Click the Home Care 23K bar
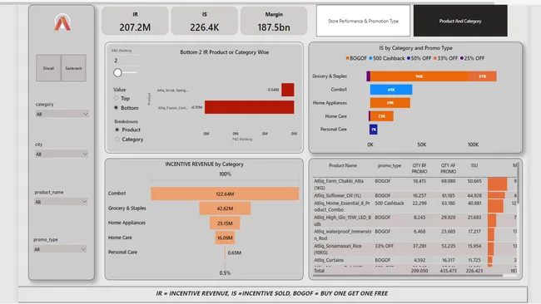 [382, 116]
